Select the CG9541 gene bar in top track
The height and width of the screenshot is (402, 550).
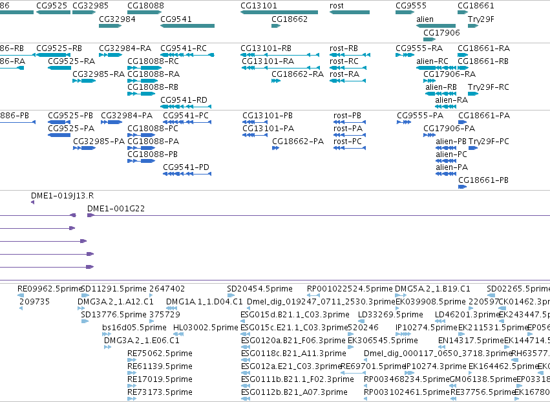click(187, 26)
